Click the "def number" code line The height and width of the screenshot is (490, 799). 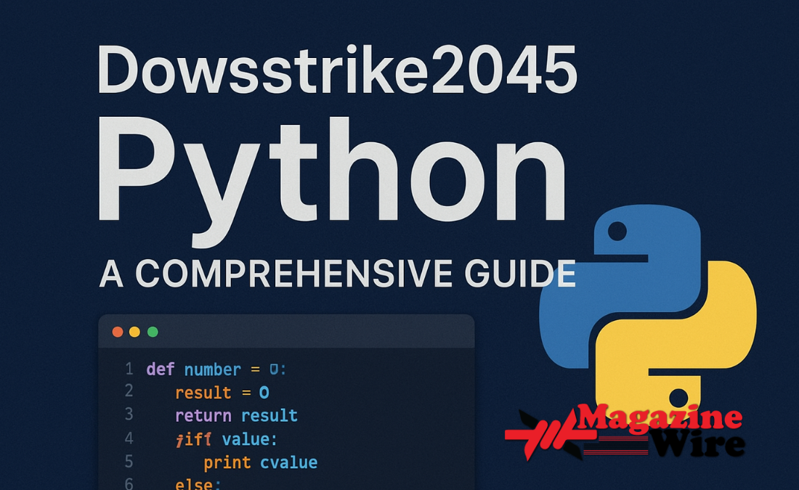216,369
